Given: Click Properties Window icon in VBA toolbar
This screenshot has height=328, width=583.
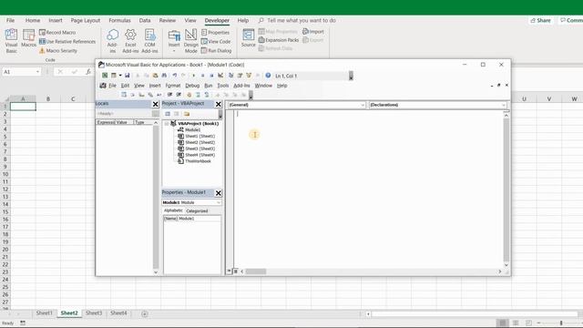Looking at the screenshot, I should click(240, 76).
